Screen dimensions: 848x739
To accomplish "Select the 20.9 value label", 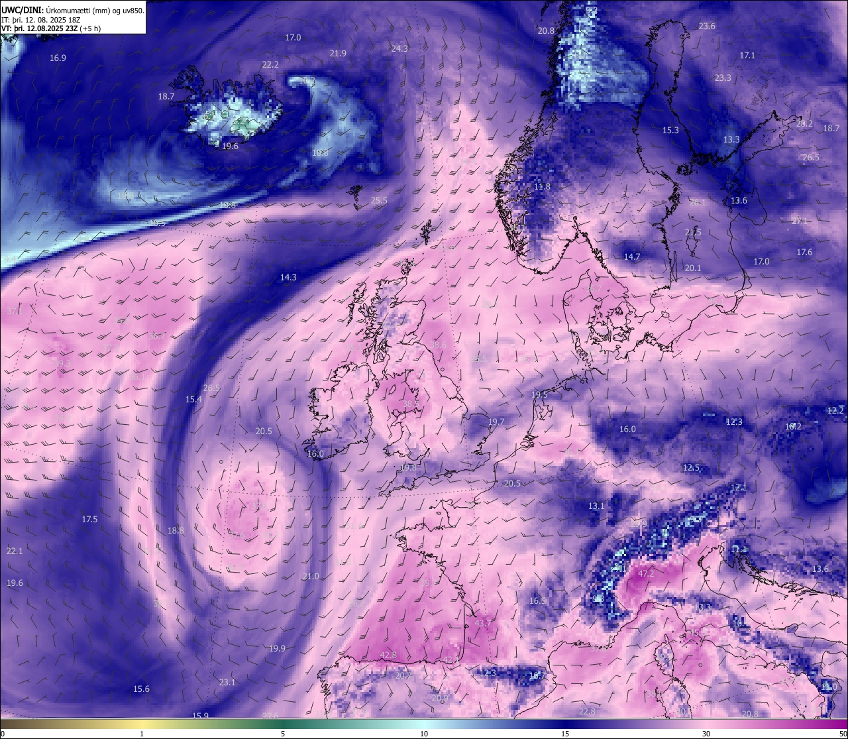I will (440, 699).
